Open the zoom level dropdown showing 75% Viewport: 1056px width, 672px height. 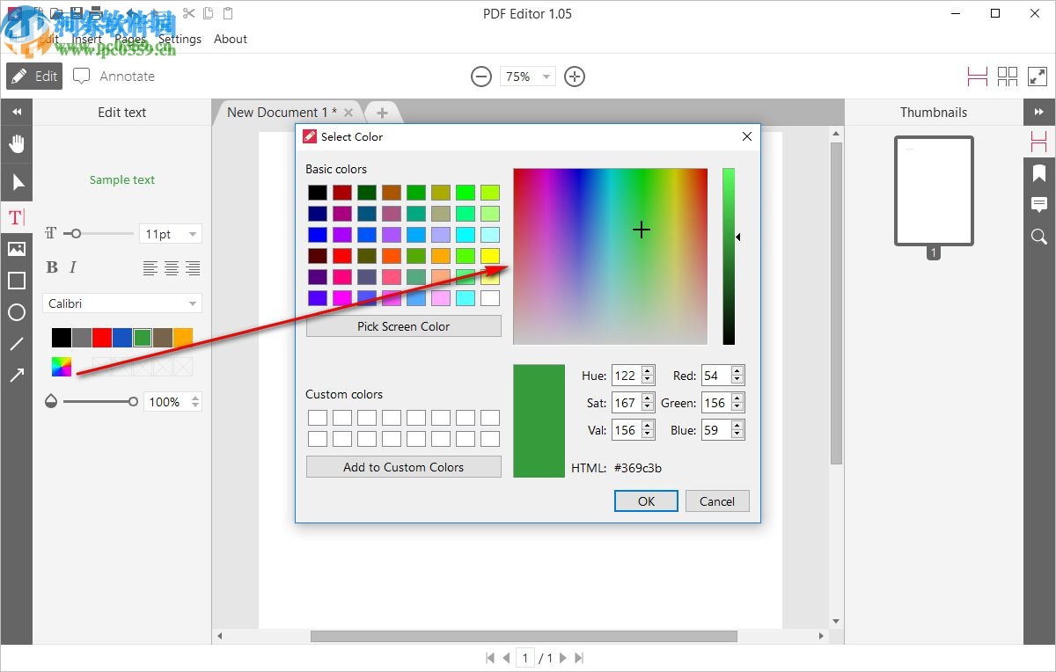click(x=527, y=77)
